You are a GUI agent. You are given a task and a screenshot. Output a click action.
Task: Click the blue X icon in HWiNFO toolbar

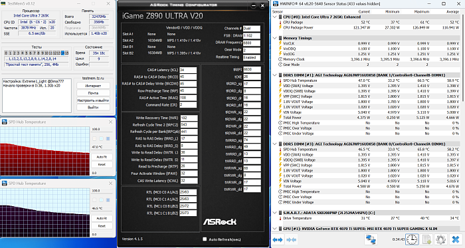(x=456, y=239)
